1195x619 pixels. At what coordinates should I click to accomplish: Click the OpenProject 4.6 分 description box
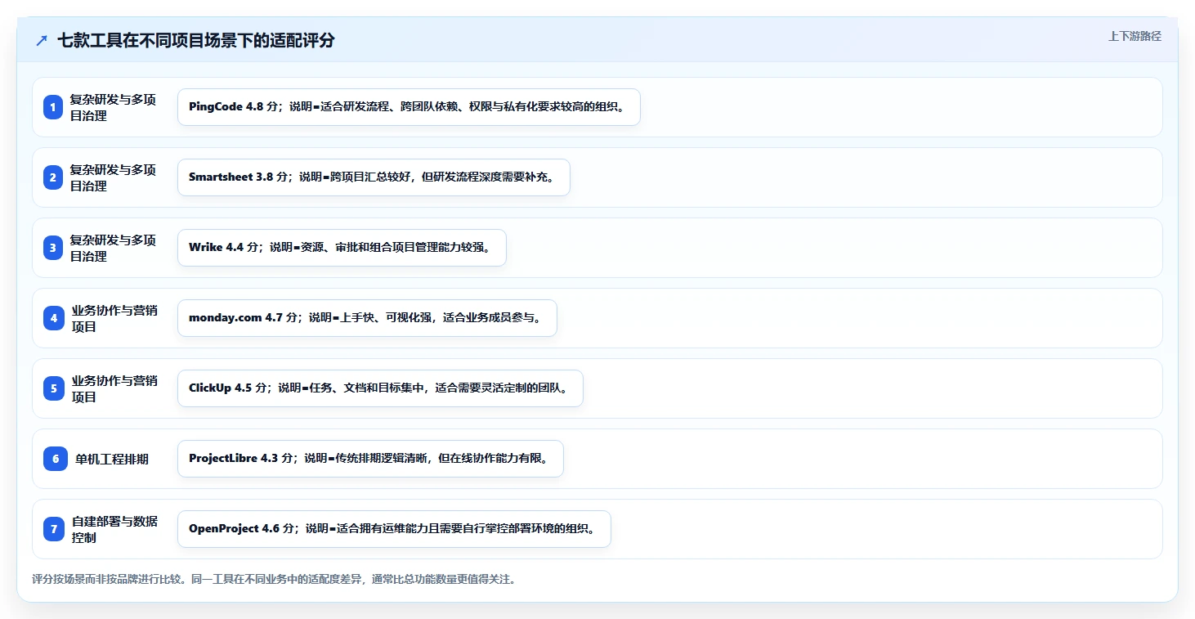pyautogui.click(x=394, y=529)
